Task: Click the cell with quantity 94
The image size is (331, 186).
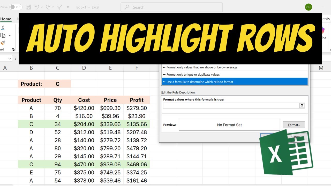Action: (x=57, y=164)
